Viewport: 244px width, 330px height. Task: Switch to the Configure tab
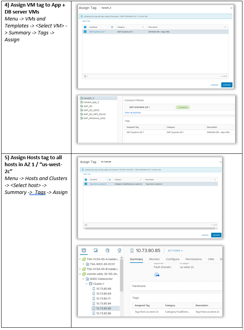173,259
